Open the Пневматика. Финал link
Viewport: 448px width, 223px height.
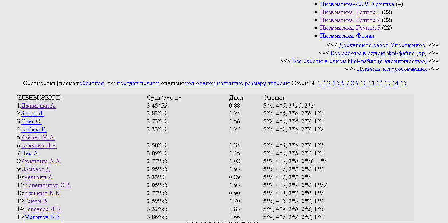click(x=347, y=36)
